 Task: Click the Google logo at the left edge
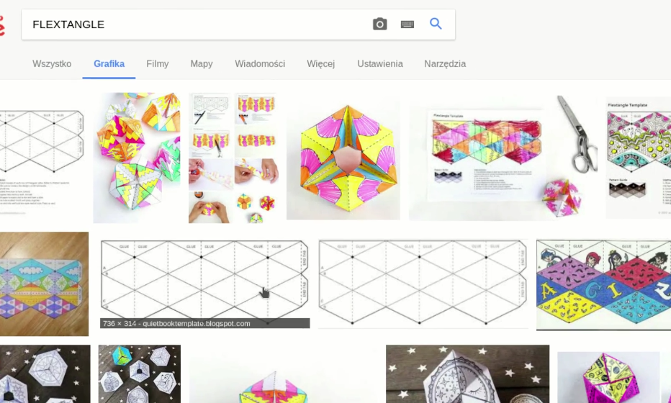(1, 26)
